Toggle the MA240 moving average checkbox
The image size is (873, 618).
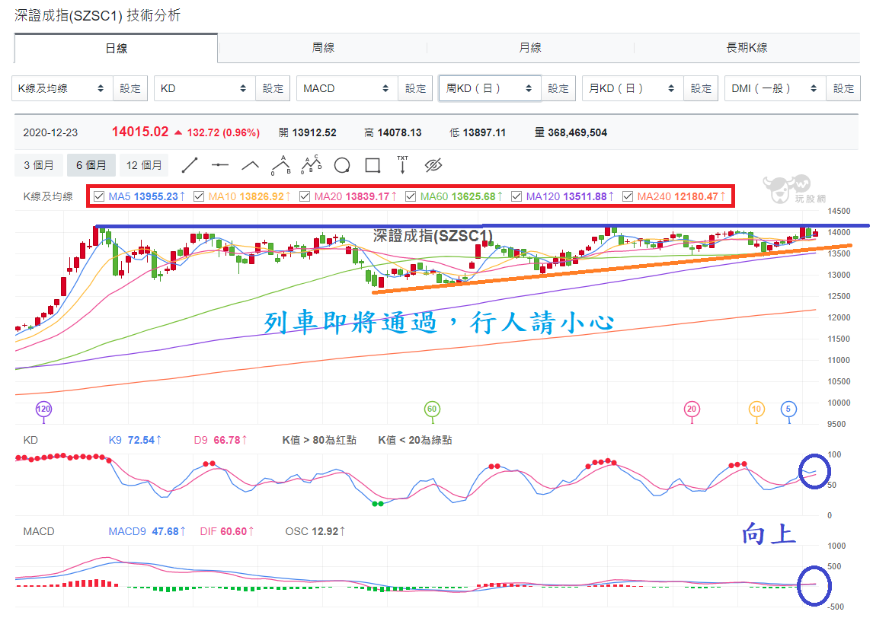point(628,196)
